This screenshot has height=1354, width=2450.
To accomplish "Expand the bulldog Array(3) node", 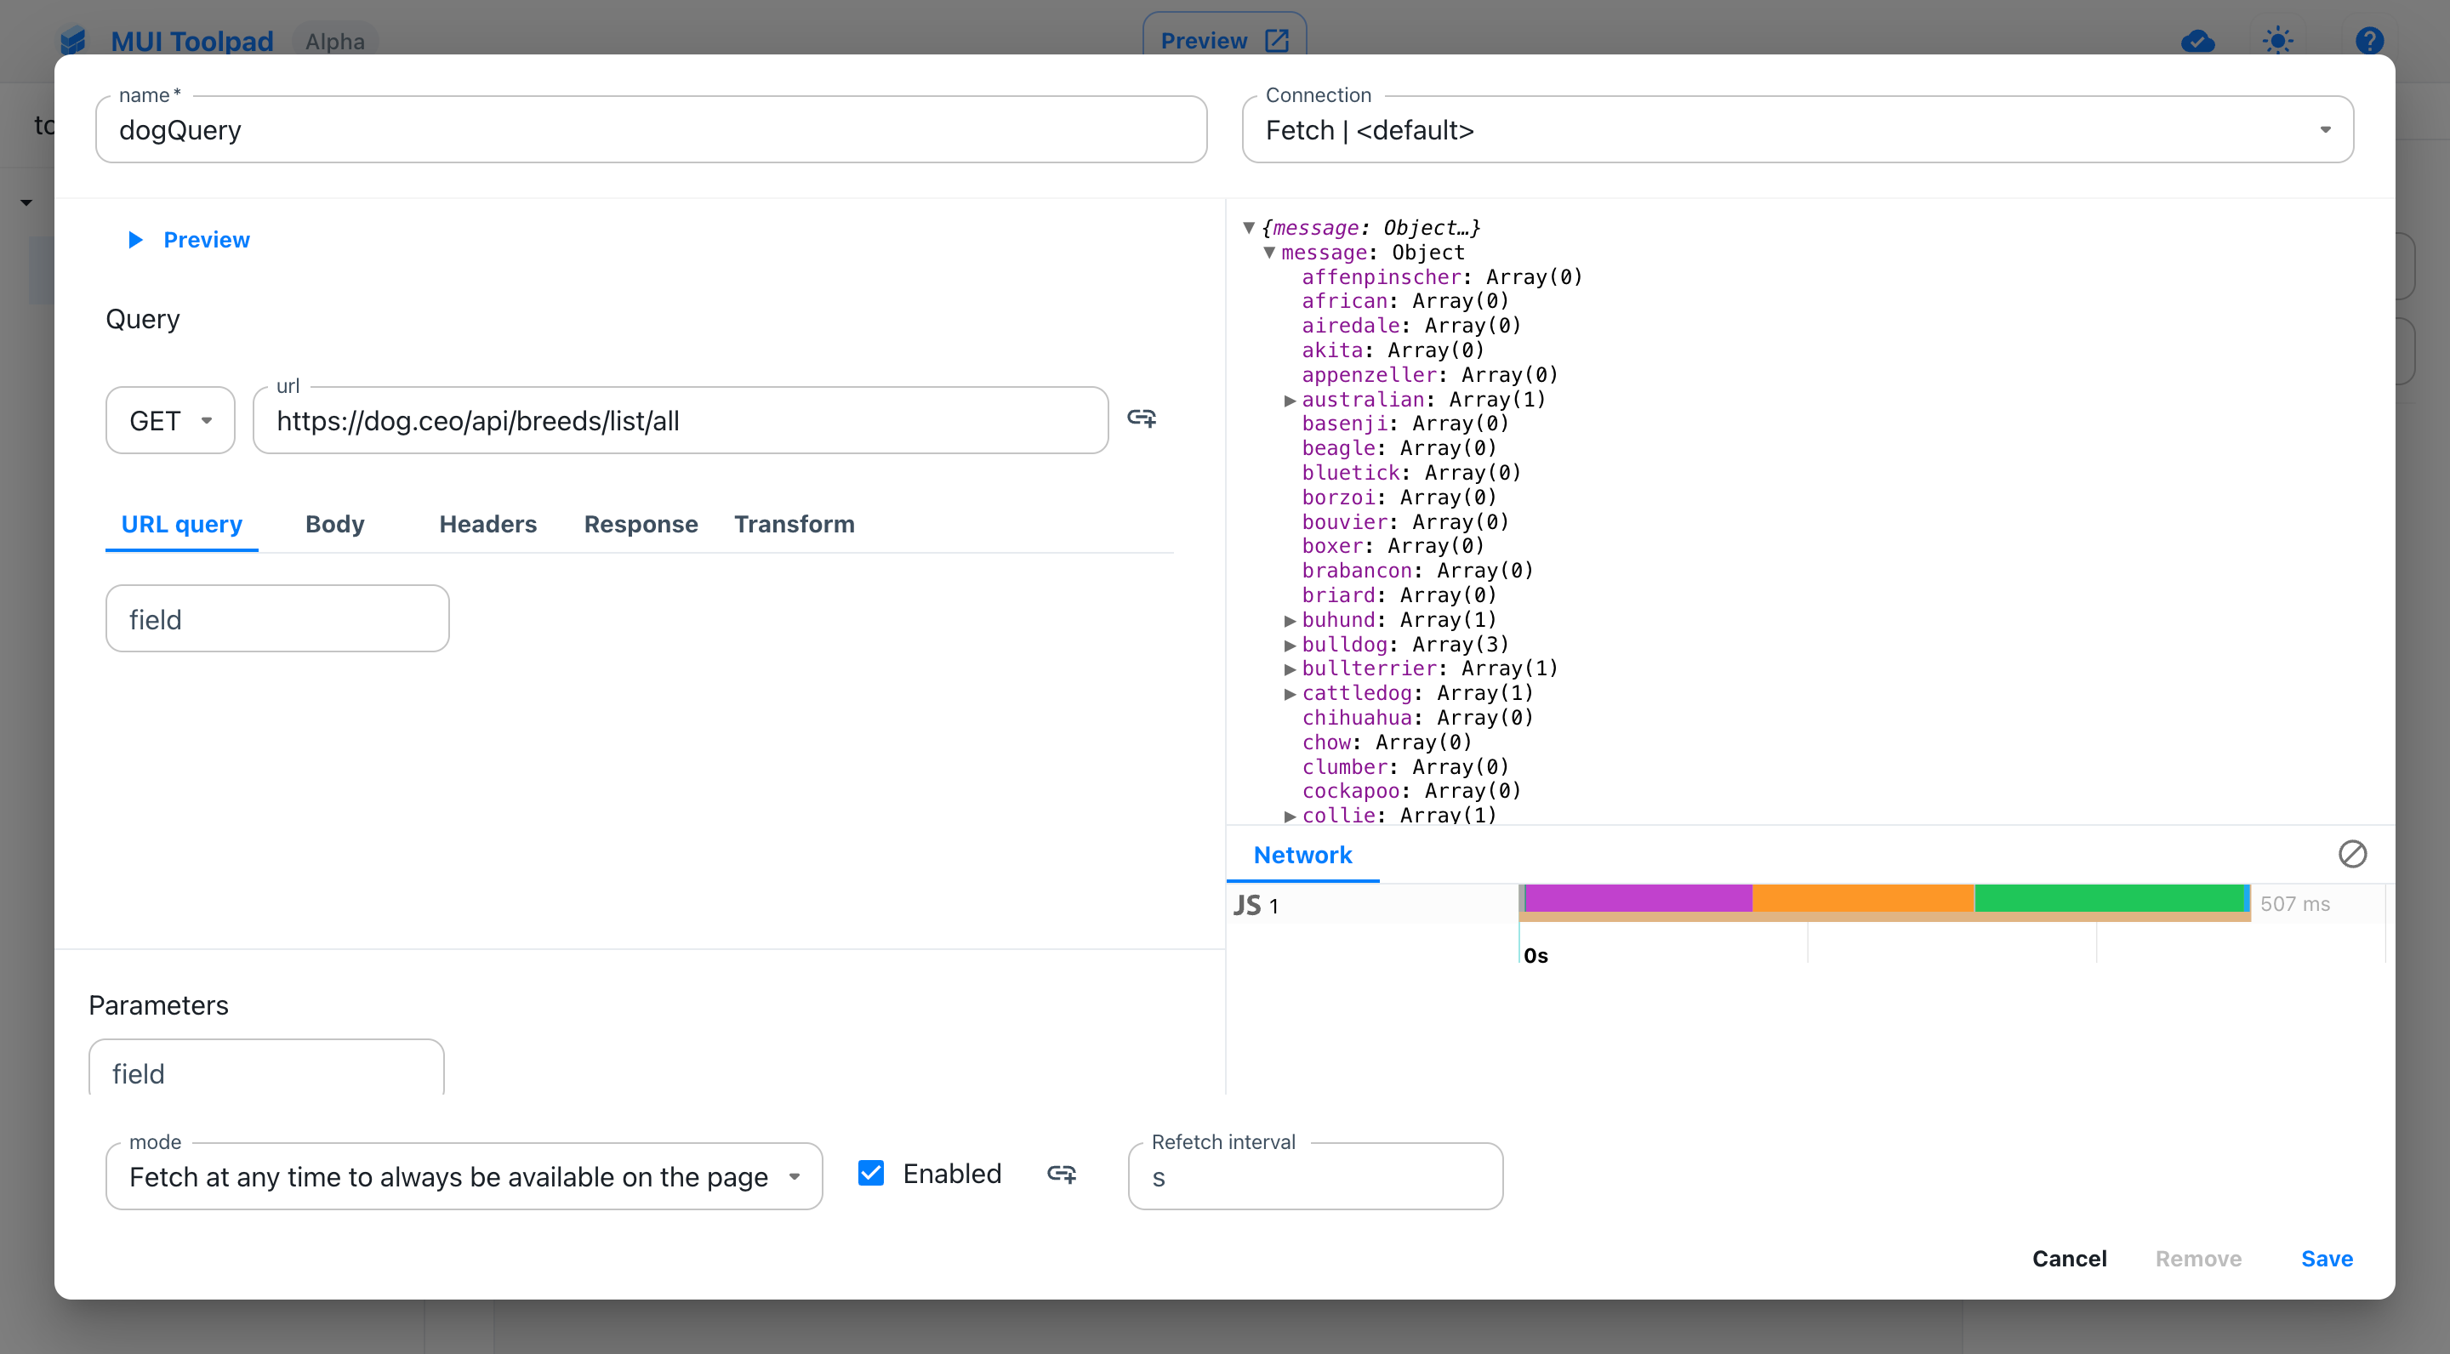I will [1290, 646].
